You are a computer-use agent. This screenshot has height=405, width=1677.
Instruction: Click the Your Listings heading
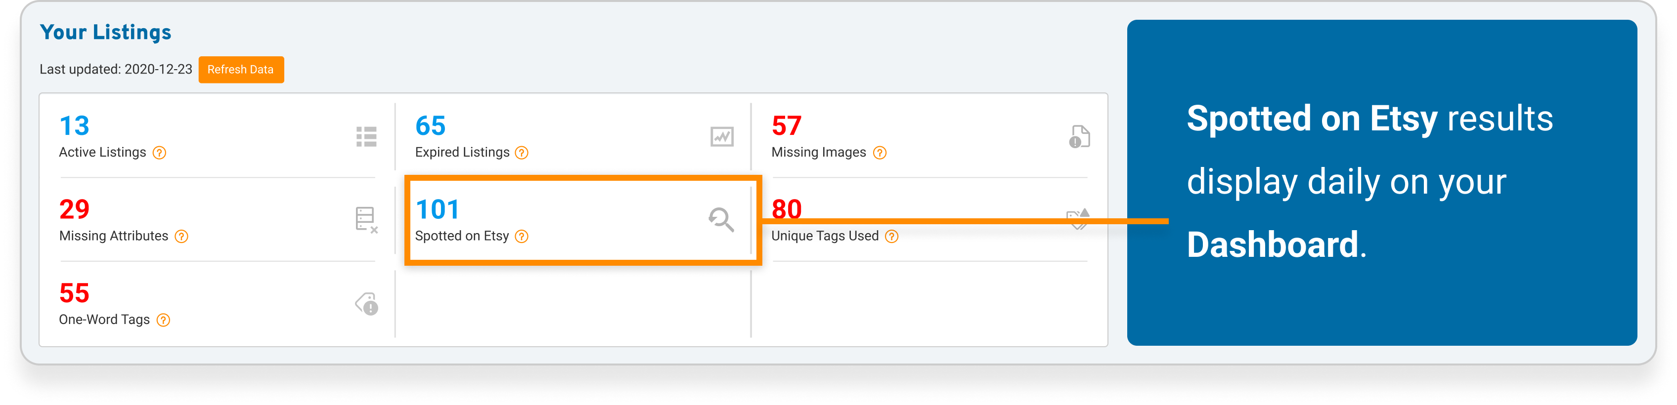(x=105, y=32)
